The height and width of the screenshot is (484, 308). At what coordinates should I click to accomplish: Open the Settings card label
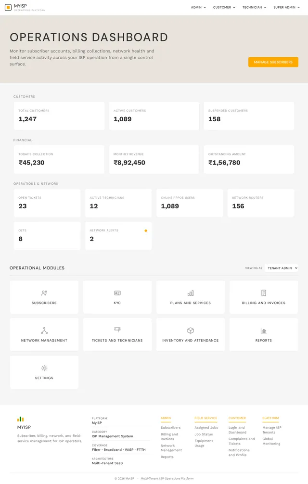pyautogui.click(x=44, y=378)
